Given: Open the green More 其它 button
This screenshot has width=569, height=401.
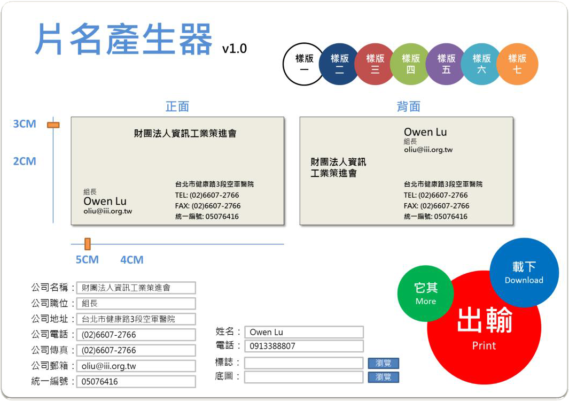Looking at the screenshot, I should click(426, 294).
